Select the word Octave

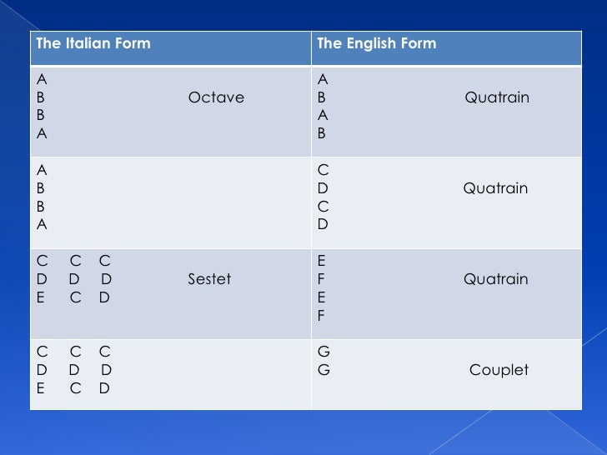[x=216, y=97]
